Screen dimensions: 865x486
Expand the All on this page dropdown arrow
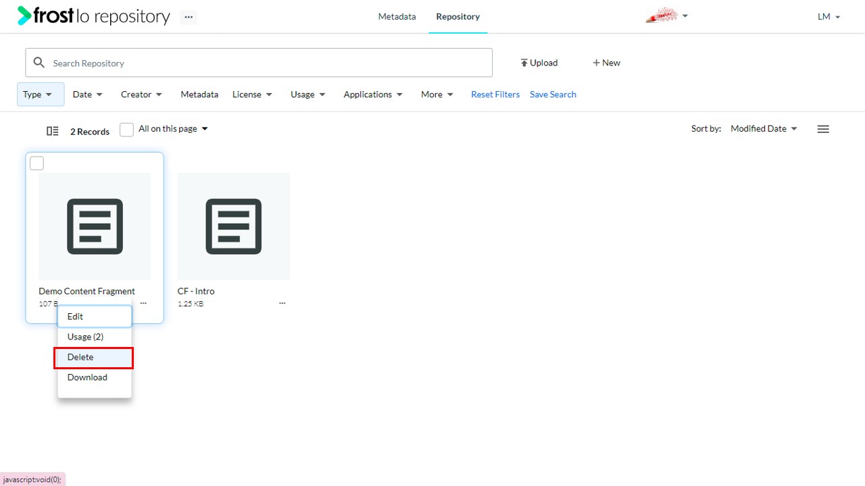click(205, 129)
